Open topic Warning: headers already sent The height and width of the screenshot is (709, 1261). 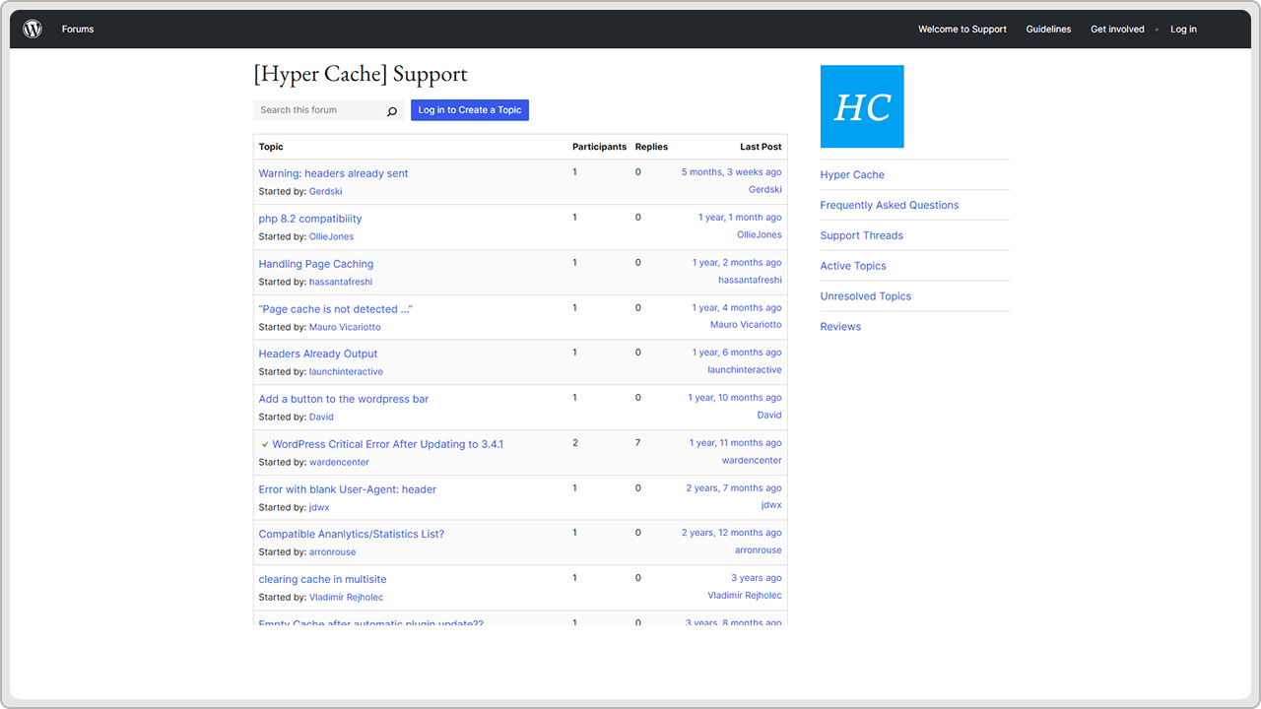pos(333,173)
